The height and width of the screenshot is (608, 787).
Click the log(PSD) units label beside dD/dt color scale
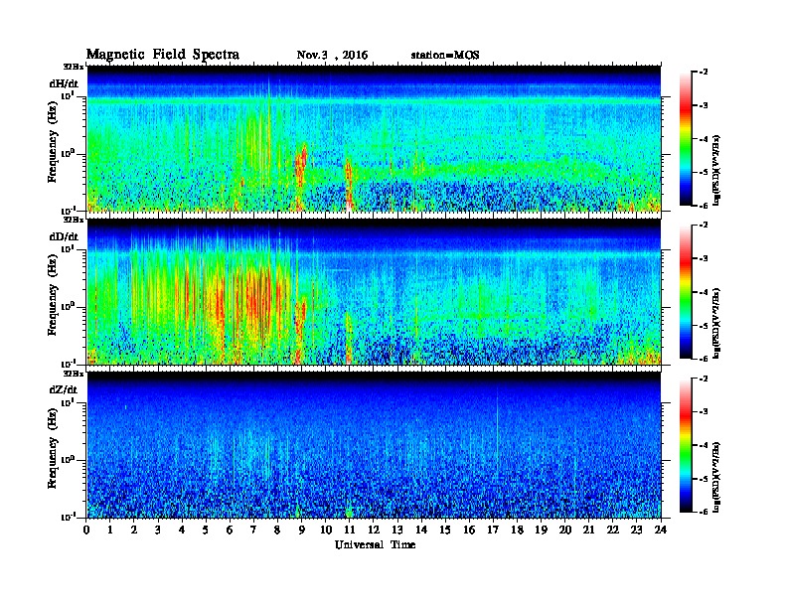point(716,323)
